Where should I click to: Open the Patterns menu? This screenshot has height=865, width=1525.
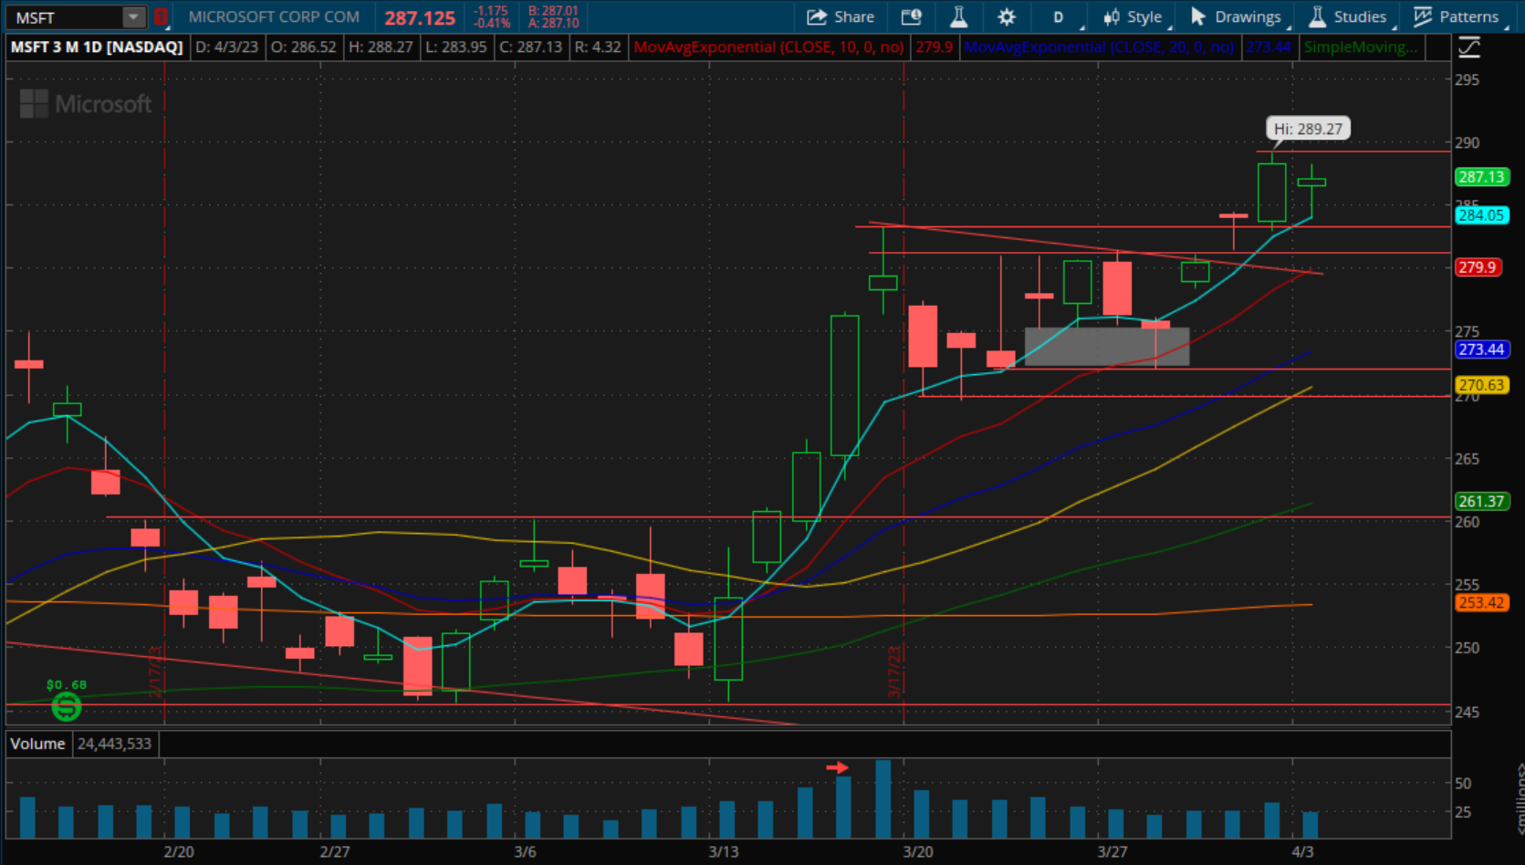click(x=1457, y=16)
